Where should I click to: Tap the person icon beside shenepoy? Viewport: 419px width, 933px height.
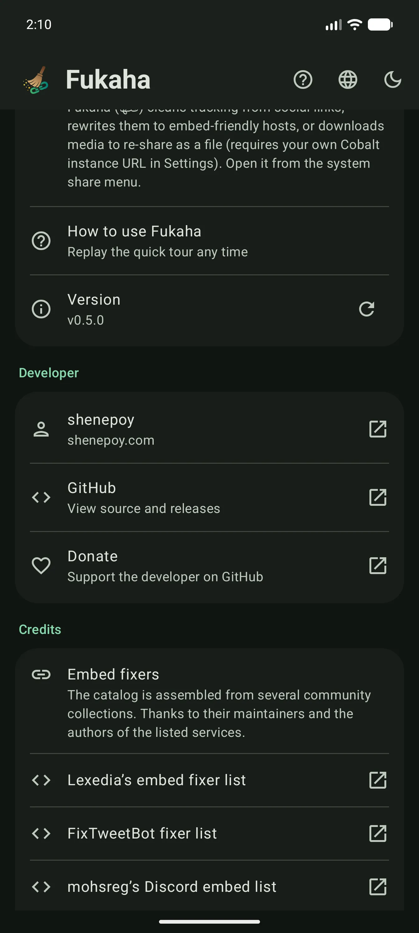point(41,429)
